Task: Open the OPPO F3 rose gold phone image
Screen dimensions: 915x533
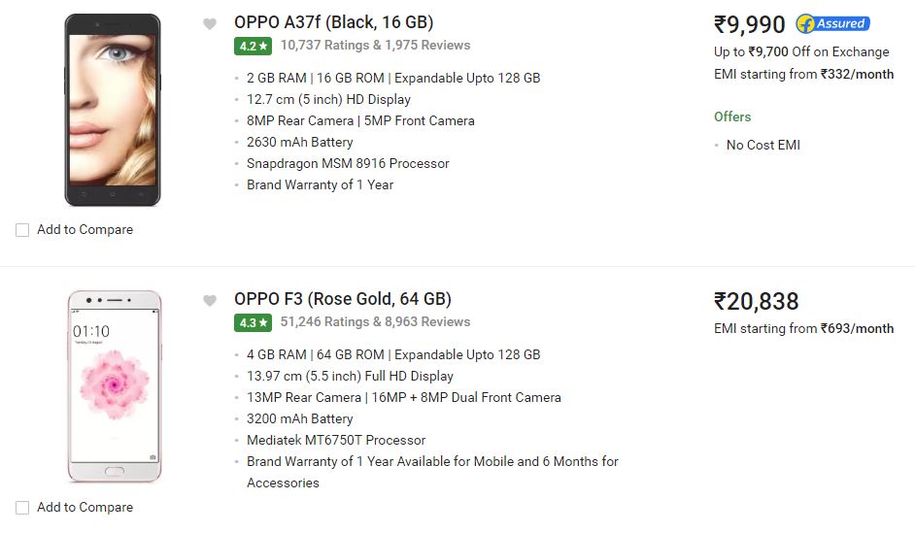Action: [x=115, y=386]
